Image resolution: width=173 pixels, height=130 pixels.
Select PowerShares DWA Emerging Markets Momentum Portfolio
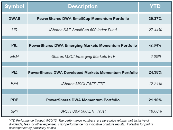coord(83,46)
